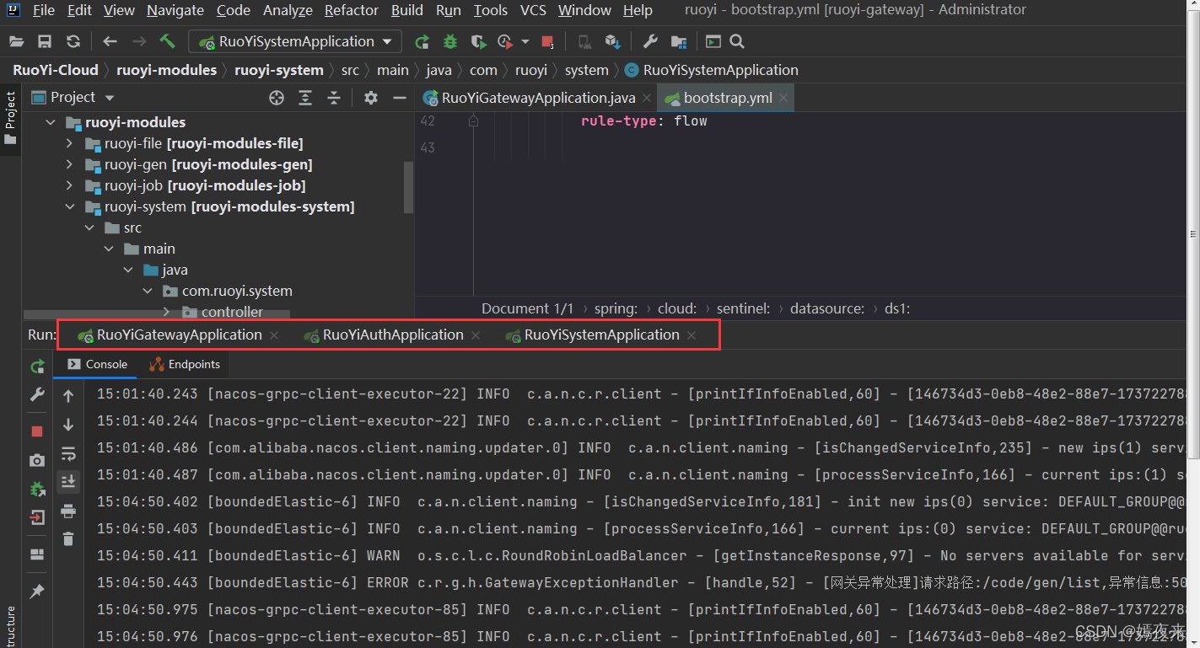Stop the running processes in main toolbar
Image resolution: width=1200 pixels, height=648 pixels.
tap(548, 41)
